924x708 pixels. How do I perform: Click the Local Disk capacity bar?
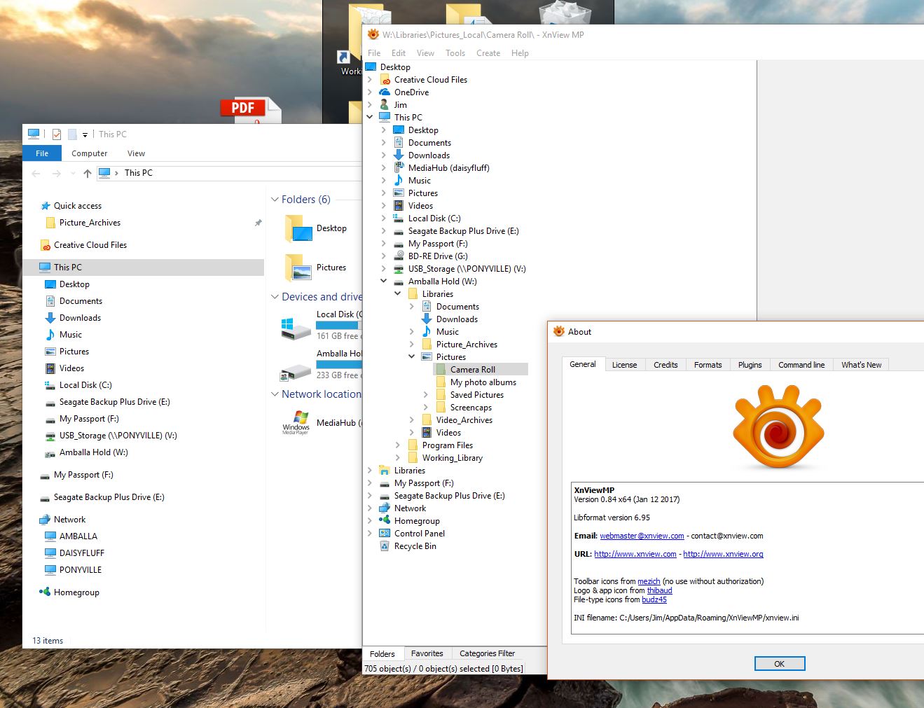tap(338, 326)
